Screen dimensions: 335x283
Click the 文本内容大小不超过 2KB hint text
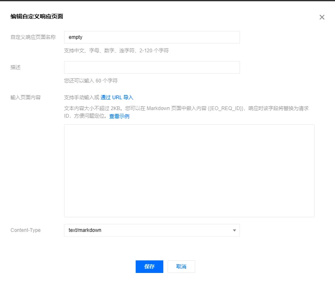(92, 108)
